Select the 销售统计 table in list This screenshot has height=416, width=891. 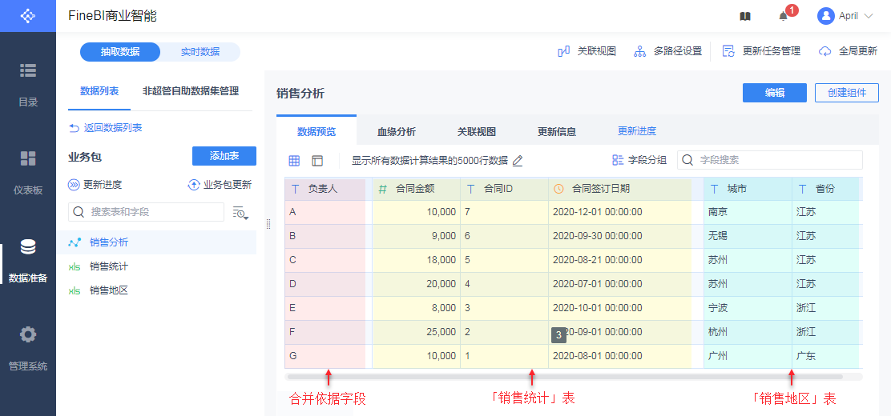(108, 266)
